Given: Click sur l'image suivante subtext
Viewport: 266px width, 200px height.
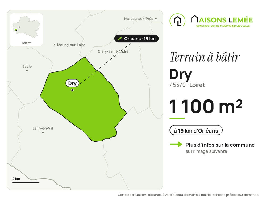Looking at the screenshot, I should click(x=206, y=151).
